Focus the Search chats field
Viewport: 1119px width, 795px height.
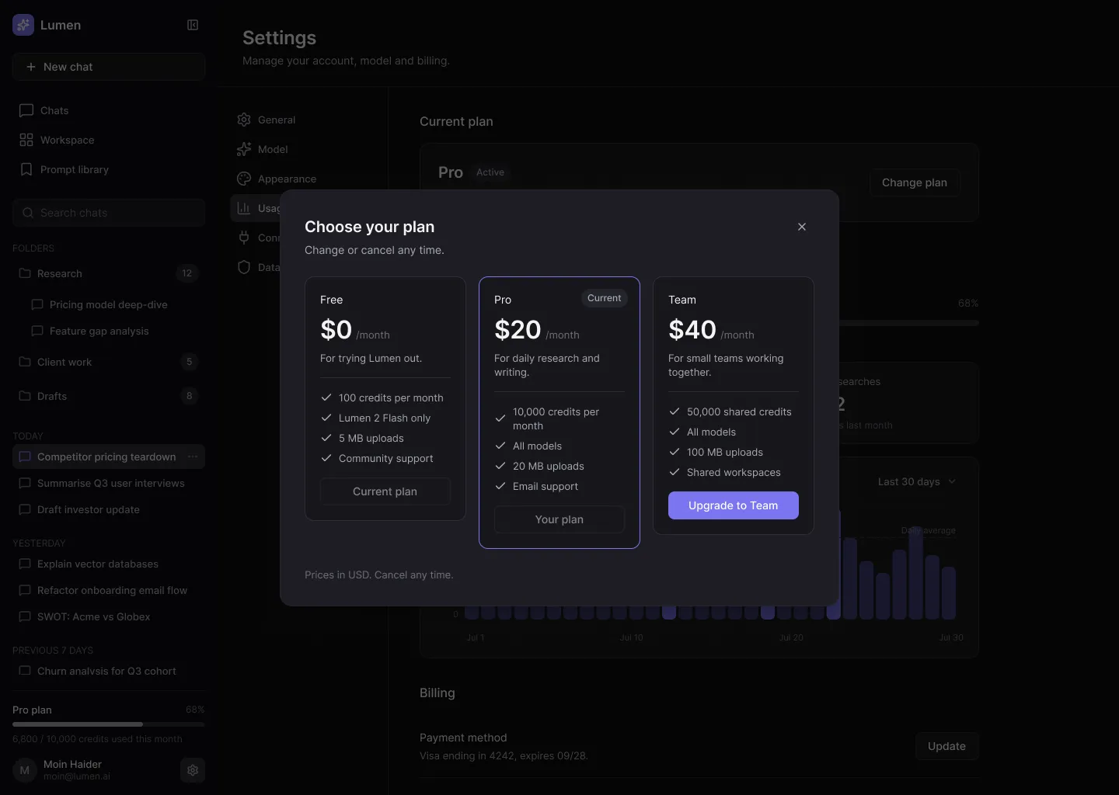pos(109,213)
